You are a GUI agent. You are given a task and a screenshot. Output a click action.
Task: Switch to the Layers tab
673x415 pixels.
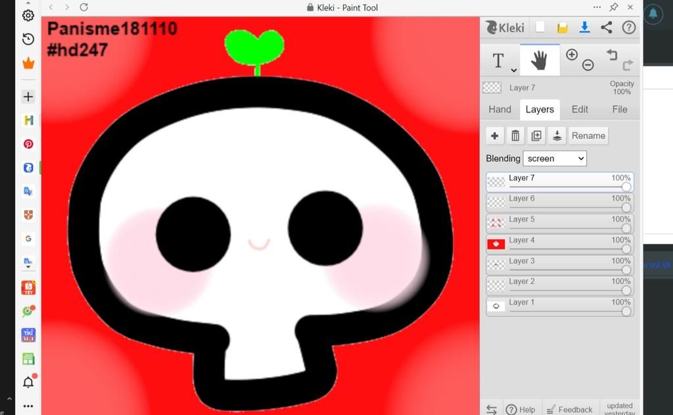[x=540, y=110]
